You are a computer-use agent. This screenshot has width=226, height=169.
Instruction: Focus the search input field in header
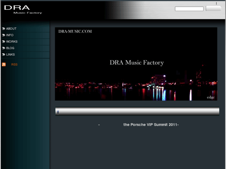[x=189, y=9]
